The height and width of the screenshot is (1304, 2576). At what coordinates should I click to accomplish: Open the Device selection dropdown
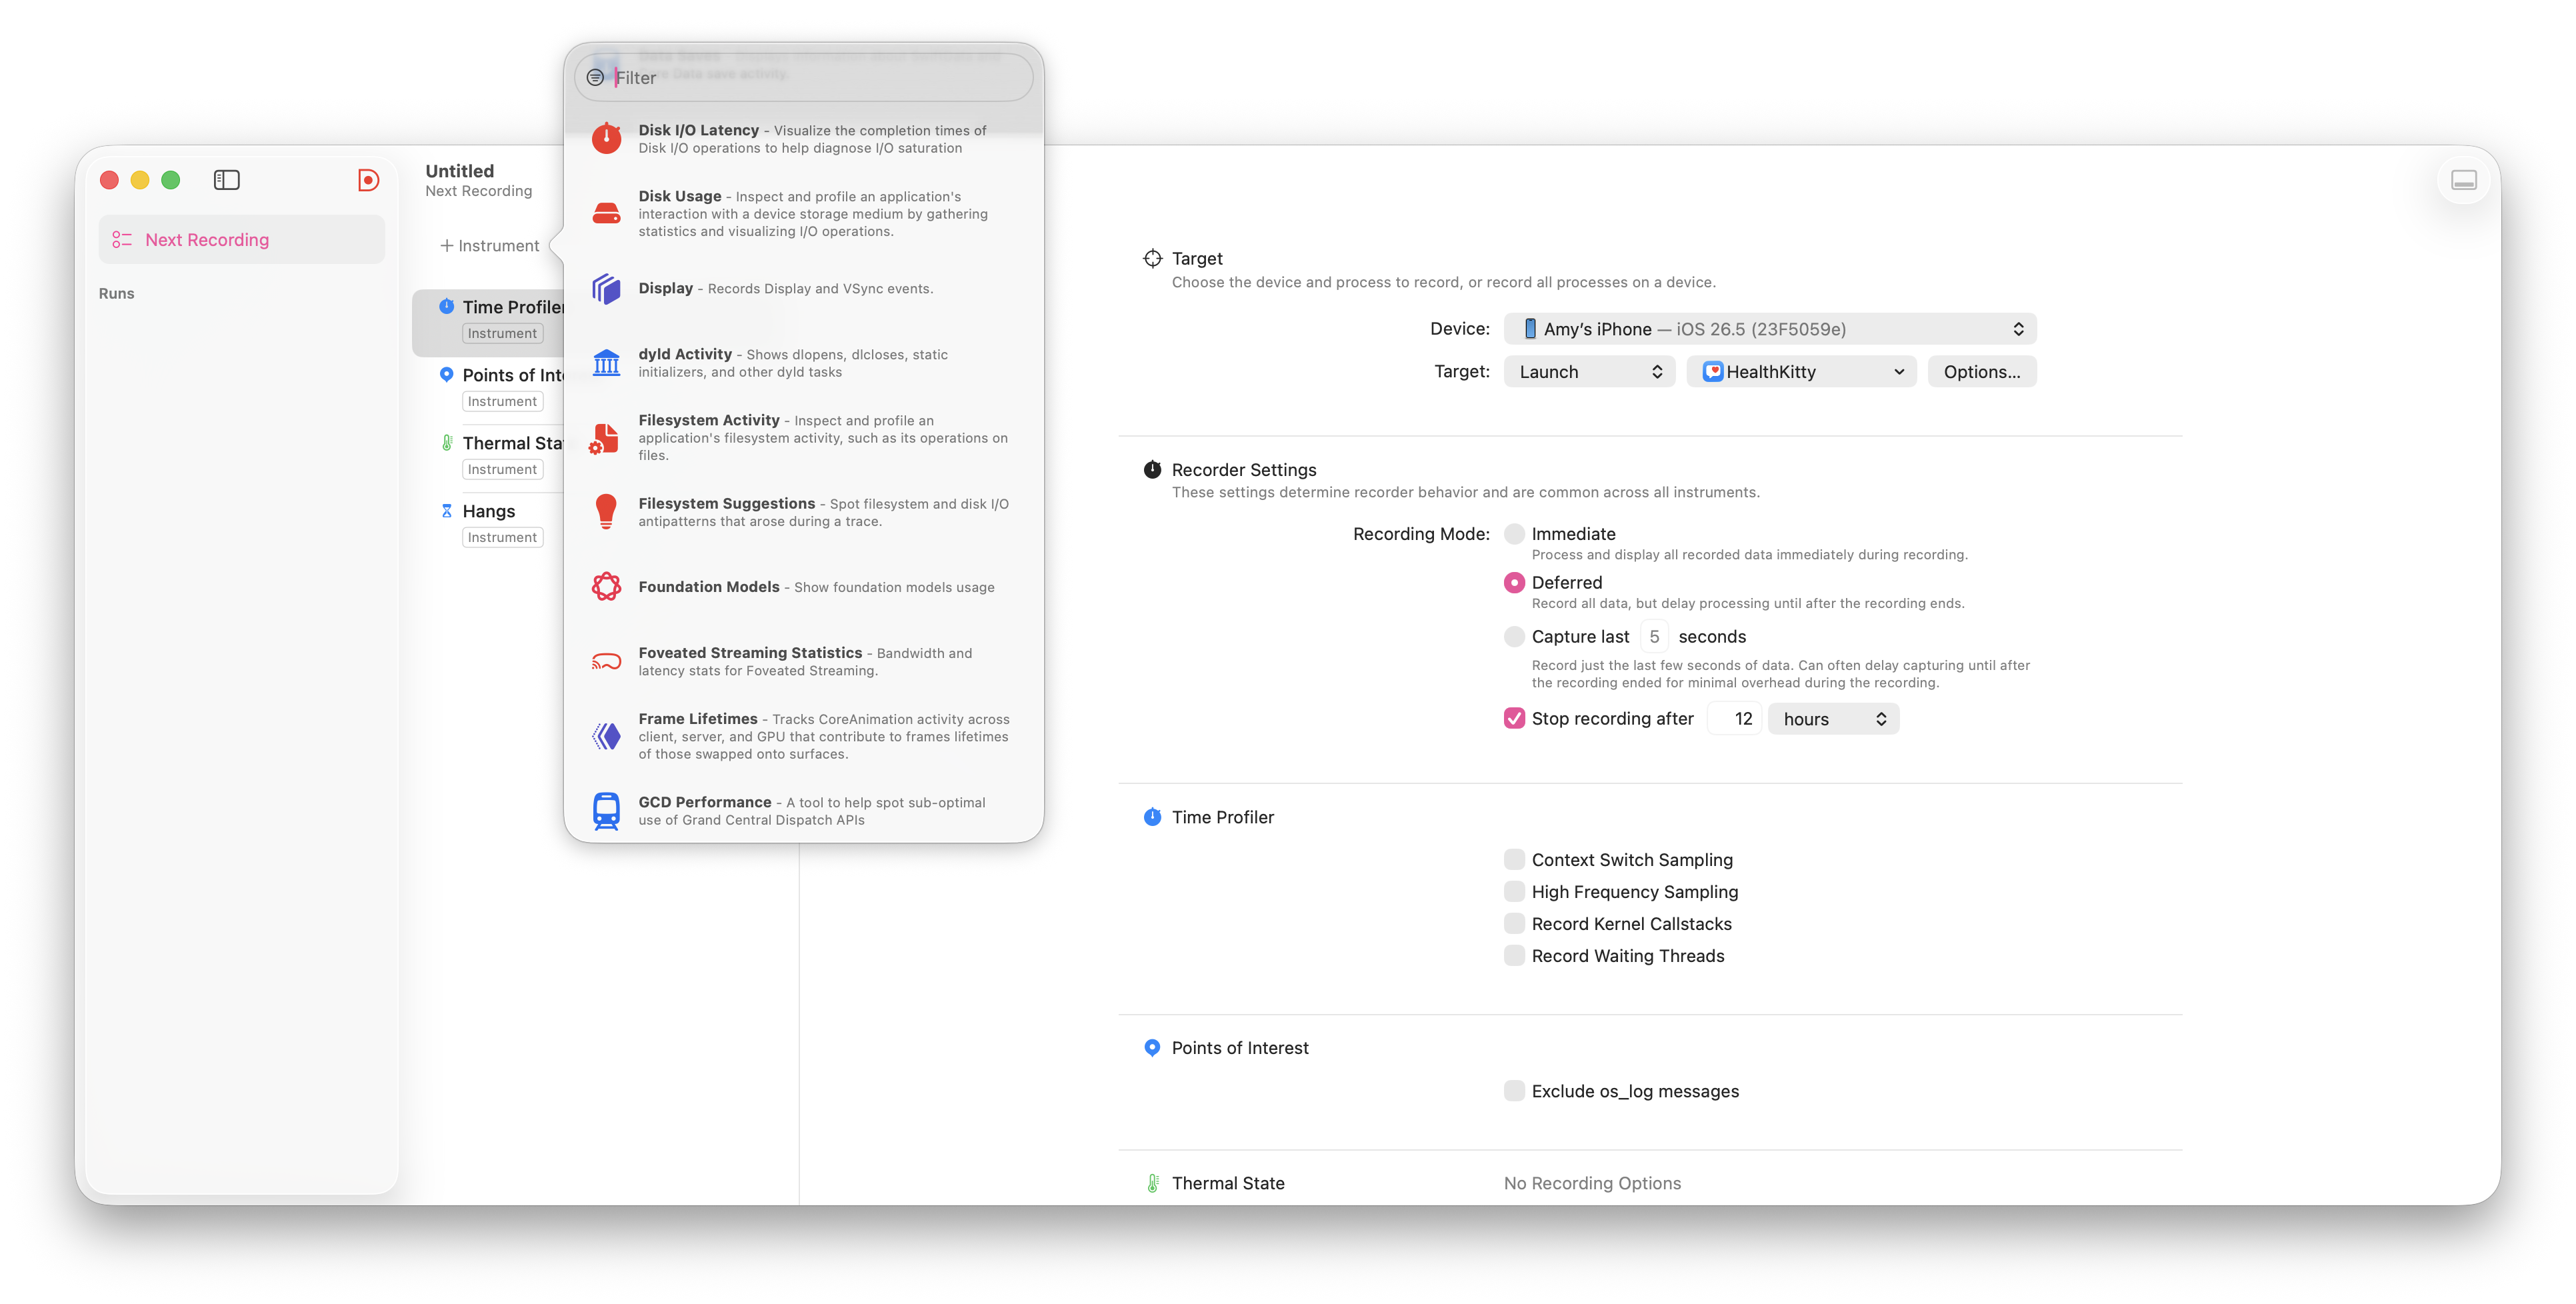(1769, 329)
